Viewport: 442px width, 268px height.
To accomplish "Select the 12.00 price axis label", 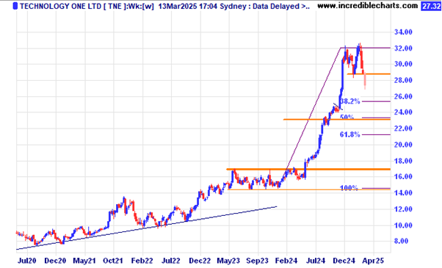I will [403, 209].
